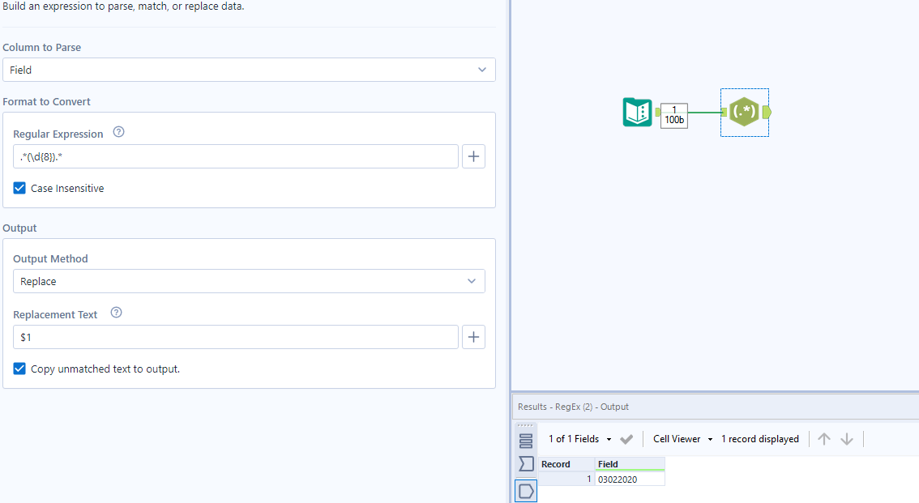Screen dimensions: 919x503
Task: Click the up arrow to view previous record
Action: (x=824, y=438)
